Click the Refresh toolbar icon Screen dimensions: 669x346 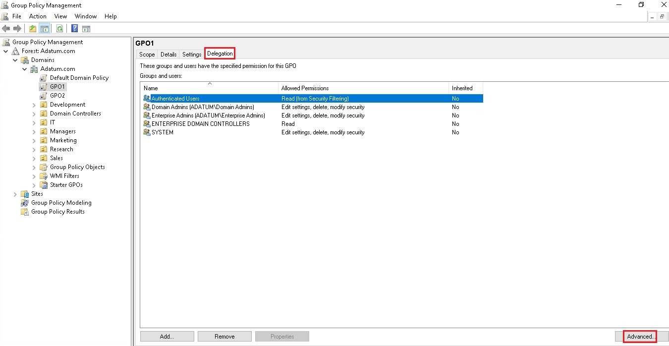pyautogui.click(x=59, y=29)
